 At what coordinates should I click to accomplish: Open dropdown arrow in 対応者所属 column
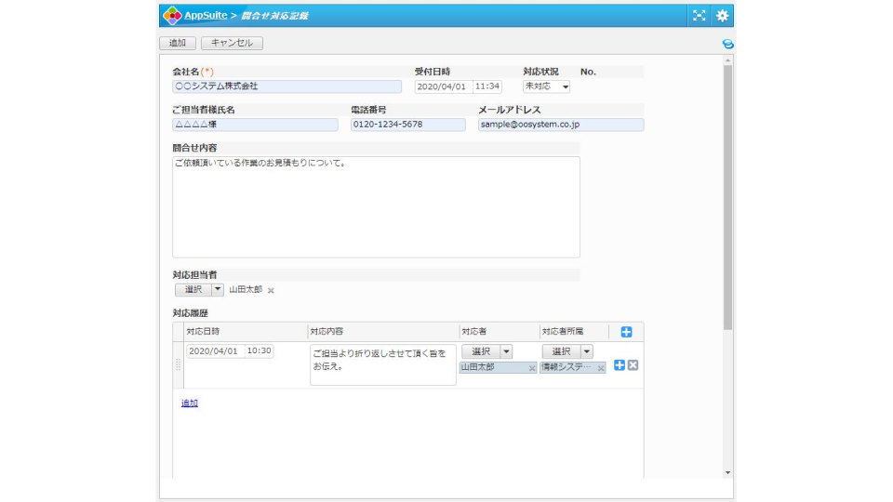coord(586,351)
